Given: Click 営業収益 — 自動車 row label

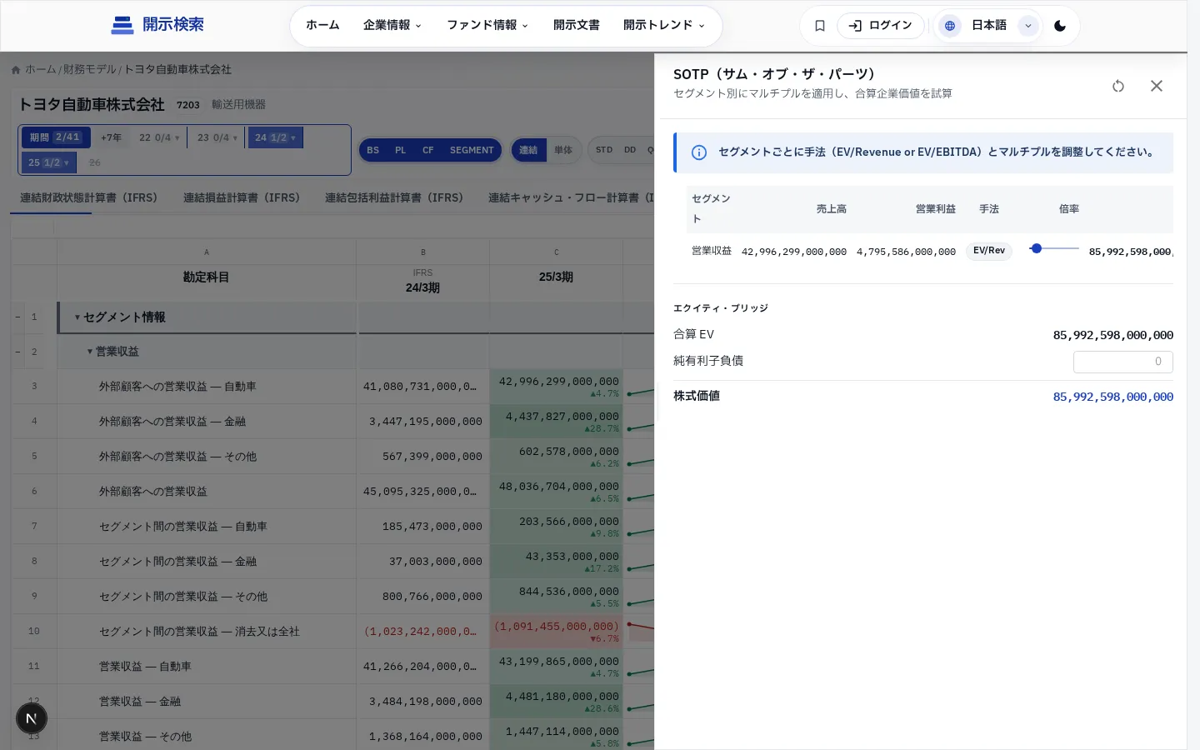Looking at the screenshot, I should [145, 667].
